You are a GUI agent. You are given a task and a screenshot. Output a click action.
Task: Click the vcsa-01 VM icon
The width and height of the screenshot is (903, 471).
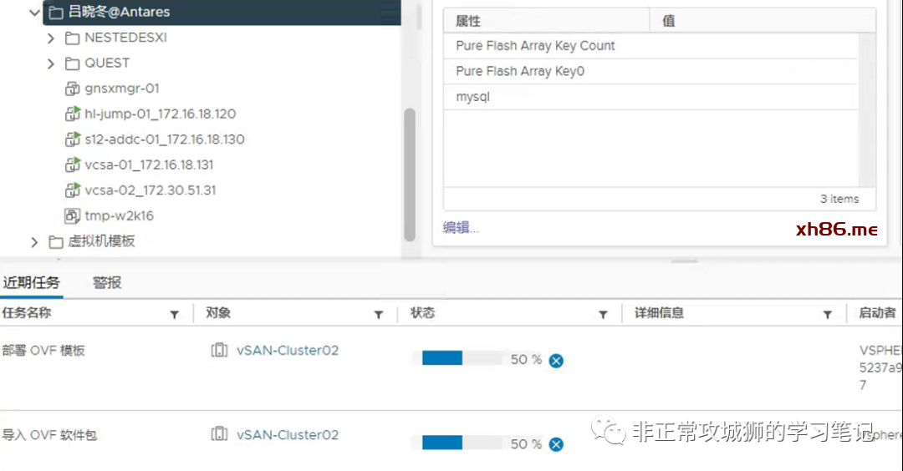[72, 165]
